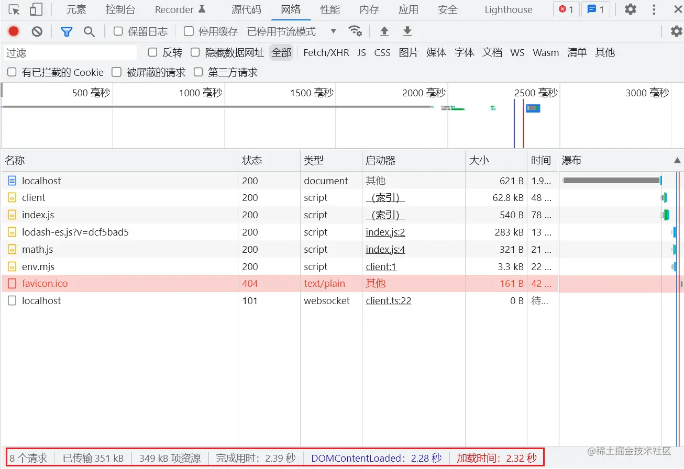This screenshot has height=469, width=684.
Task: Open the blue issues count badge
Action: (x=595, y=9)
